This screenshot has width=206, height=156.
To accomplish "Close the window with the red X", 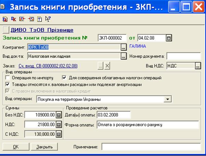I will (198, 6).
